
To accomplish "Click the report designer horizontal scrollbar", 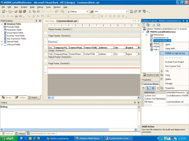I will click(94, 97).
